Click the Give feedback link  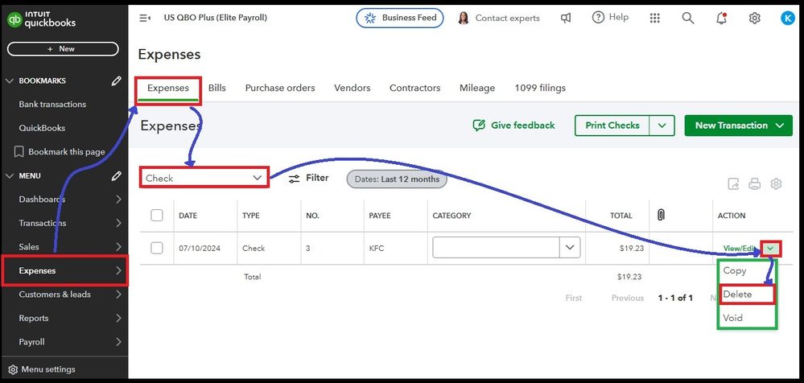(x=513, y=126)
